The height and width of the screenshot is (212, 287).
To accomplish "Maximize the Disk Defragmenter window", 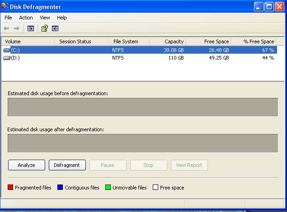I will click(x=269, y=7).
